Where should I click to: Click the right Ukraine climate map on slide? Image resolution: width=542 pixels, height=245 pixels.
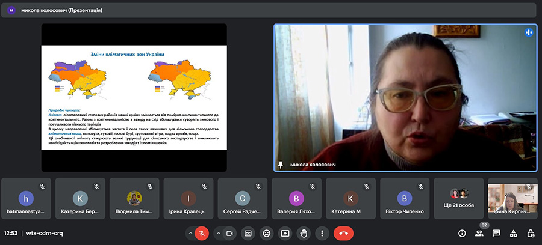(180, 80)
